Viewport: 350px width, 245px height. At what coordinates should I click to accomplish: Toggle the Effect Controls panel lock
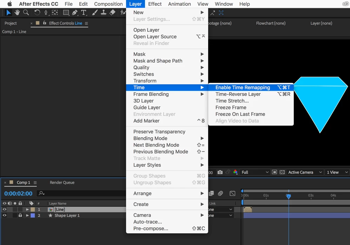pyautogui.click(x=45, y=23)
